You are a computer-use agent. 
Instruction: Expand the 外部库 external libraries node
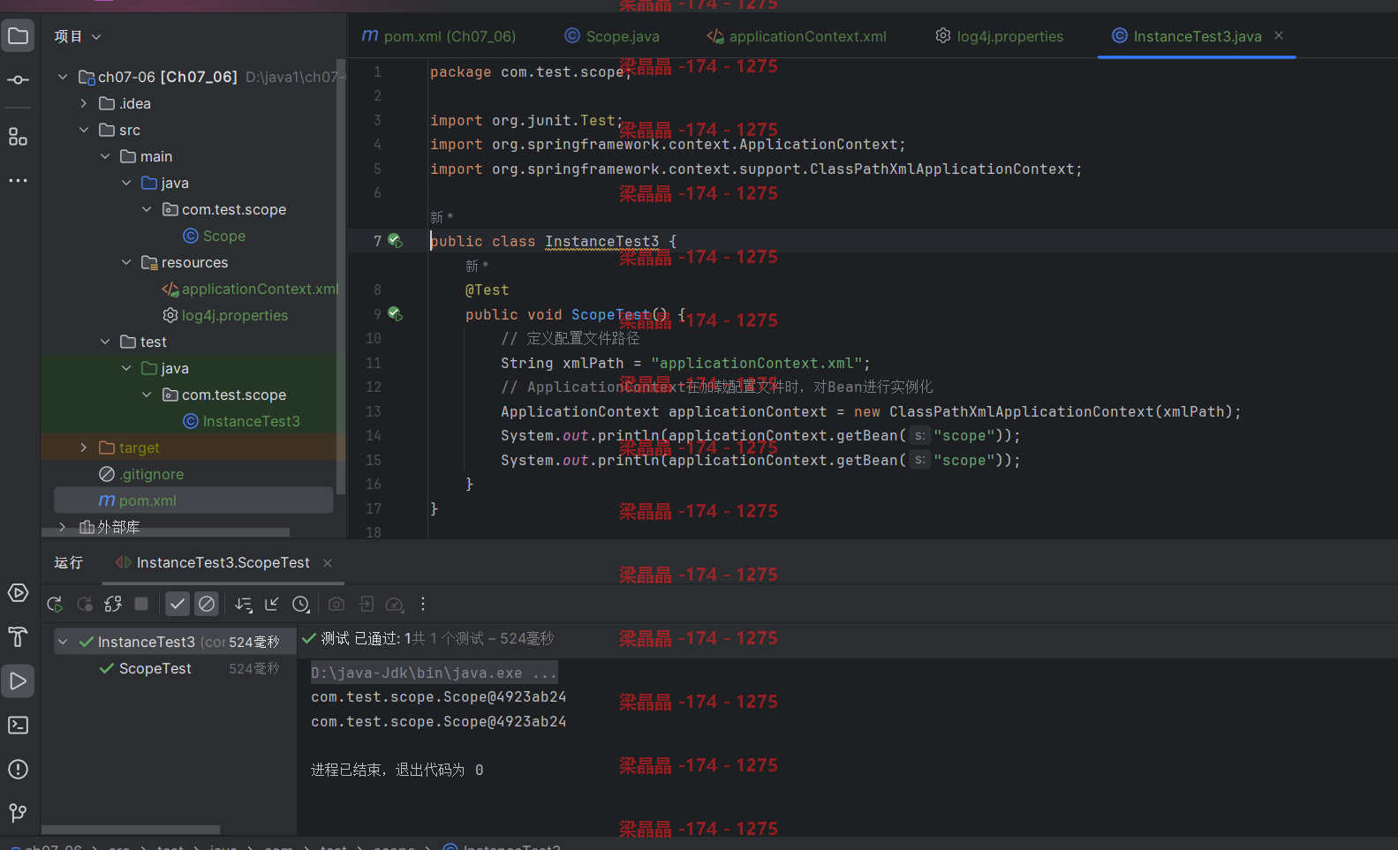pos(63,527)
